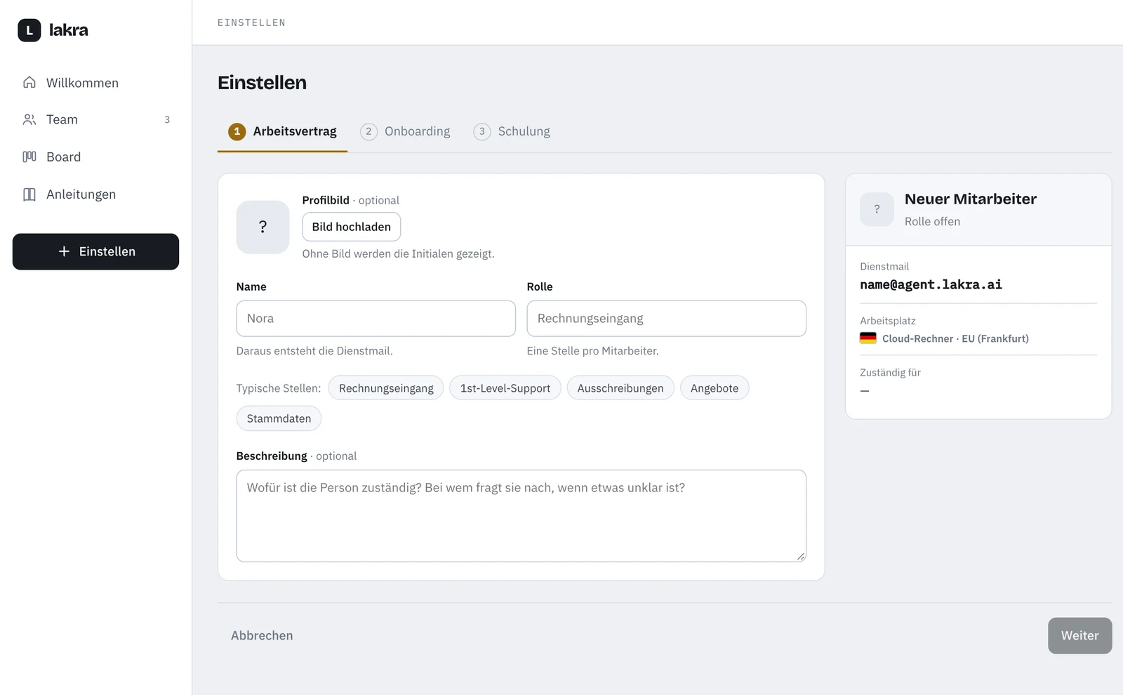This screenshot has width=1123, height=695.
Task: Choose the Stammdaten chip
Action: (x=279, y=418)
